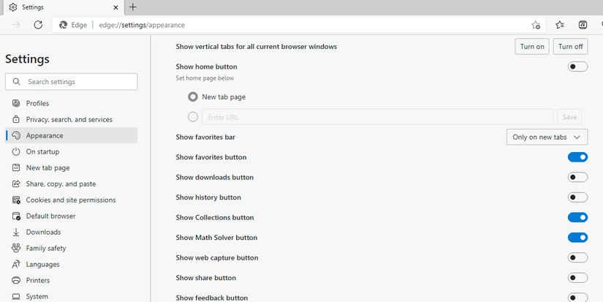
Task: Click the Turn off vertical tabs button
Action: click(x=570, y=47)
